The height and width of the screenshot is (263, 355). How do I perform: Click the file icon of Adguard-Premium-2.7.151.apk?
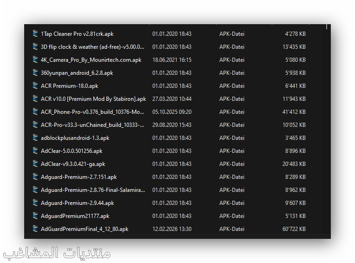coord(35,177)
